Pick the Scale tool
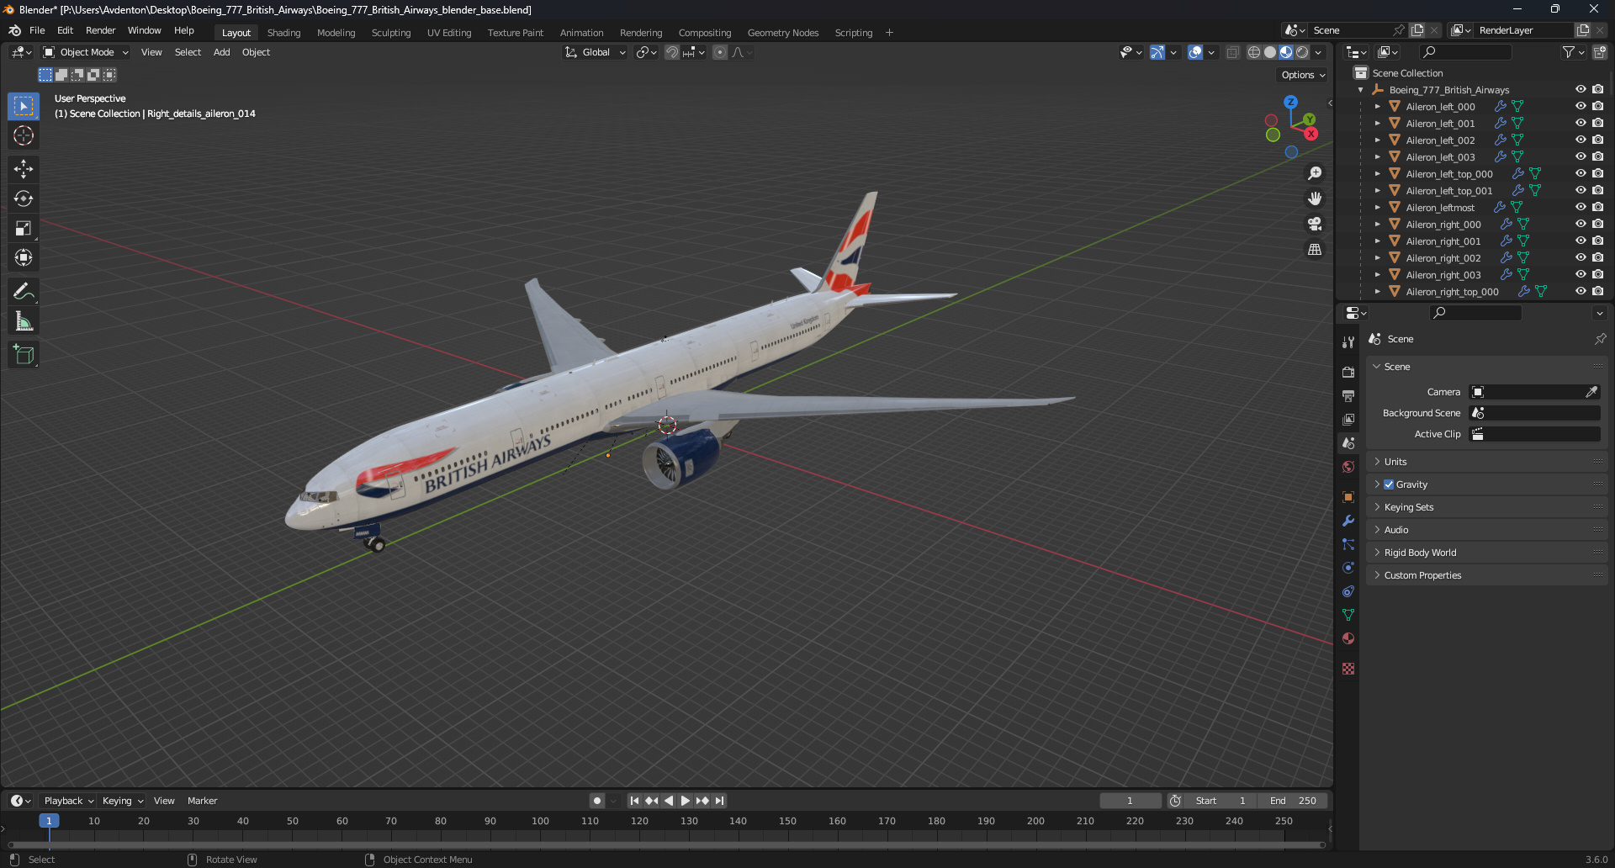Viewport: 1615px width, 868px height. (x=24, y=228)
